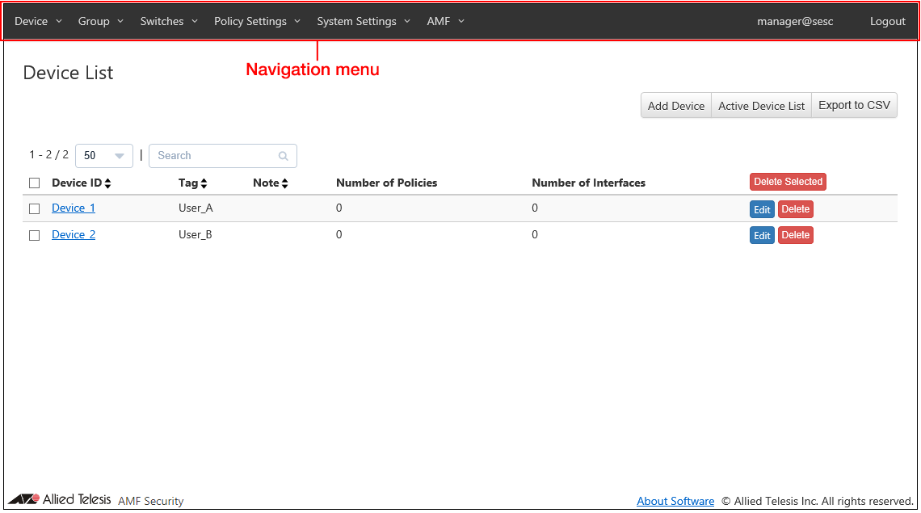The width and height of the screenshot is (921, 513).
Task: Open the About Software link
Action: pyautogui.click(x=675, y=501)
